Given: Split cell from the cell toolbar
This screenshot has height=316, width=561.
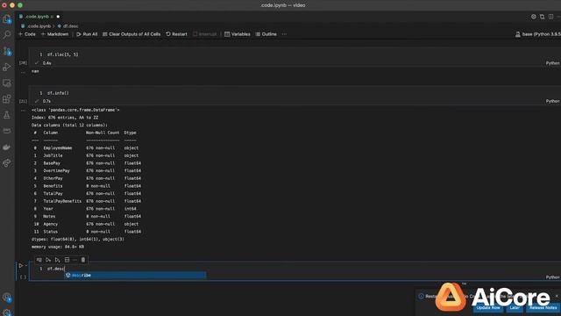Looking at the screenshot, I should (x=67, y=260).
